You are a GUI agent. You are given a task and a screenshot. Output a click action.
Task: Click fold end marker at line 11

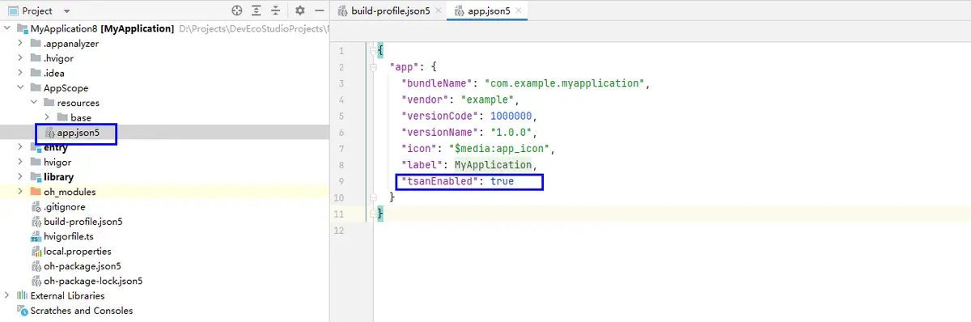click(x=373, y=214)
